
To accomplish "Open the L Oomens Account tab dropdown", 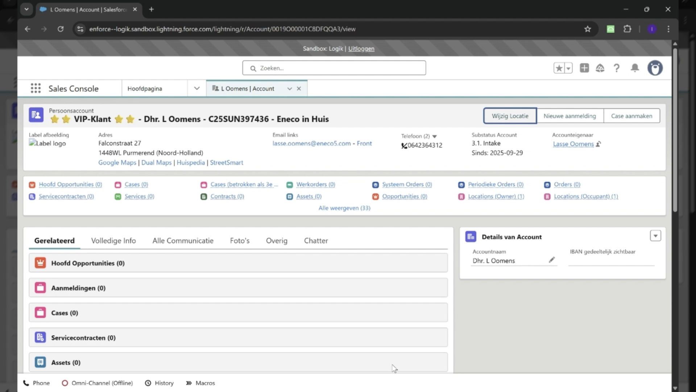I will (x=289, y=88).
